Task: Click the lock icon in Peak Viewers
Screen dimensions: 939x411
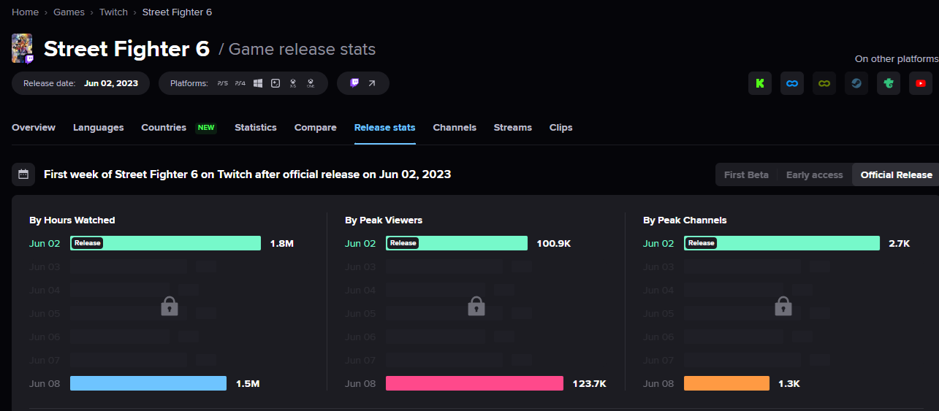Action: (476, 306)
